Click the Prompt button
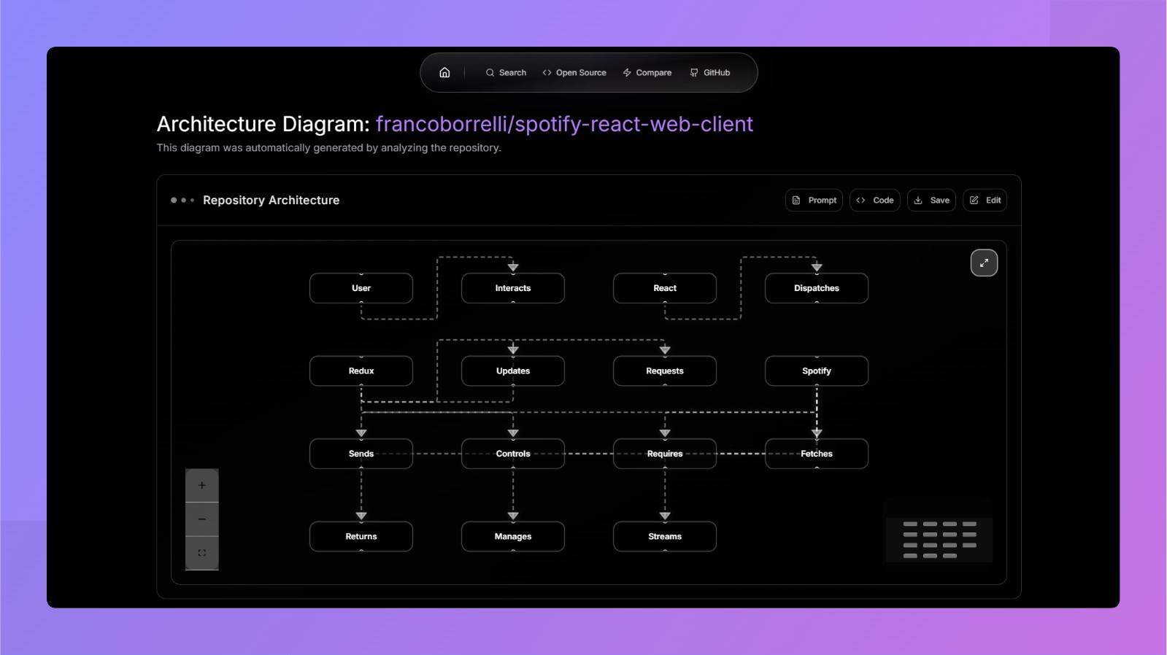 click(814, 201)
